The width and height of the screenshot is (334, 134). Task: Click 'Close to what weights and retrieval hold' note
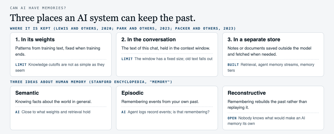pos(53,112)
